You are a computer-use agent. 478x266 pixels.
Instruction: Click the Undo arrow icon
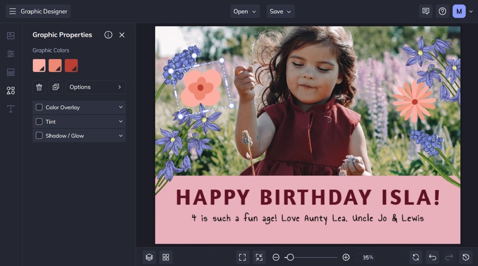point(432,257)
